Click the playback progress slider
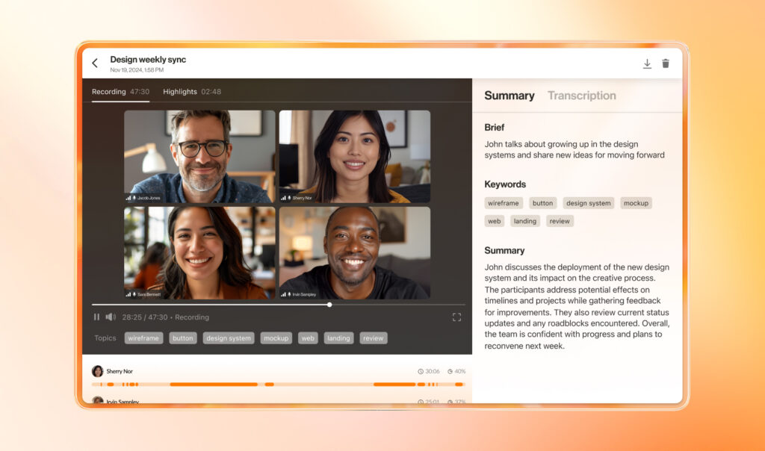765x451 pixels. (x=329, y=305)
